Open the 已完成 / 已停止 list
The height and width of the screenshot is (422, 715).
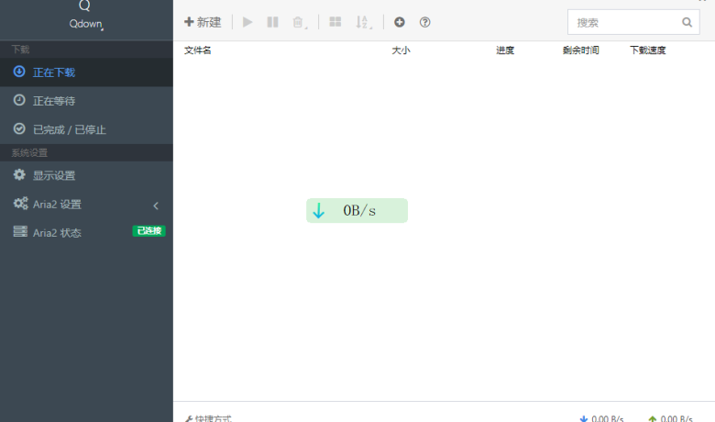click(87, 129)
